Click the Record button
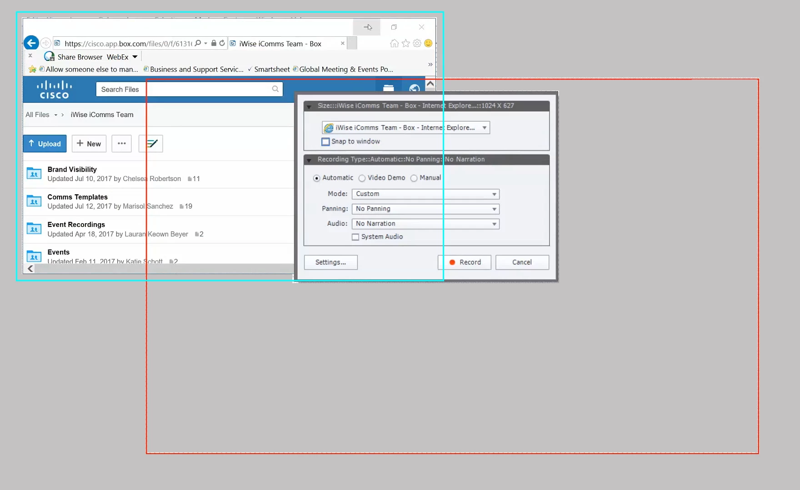This screenshot has height=490, width=800. point(465,262)
